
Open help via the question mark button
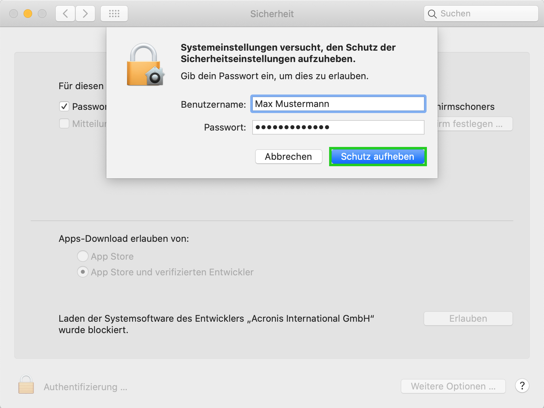pyautogui.click(x=522, y=386)
